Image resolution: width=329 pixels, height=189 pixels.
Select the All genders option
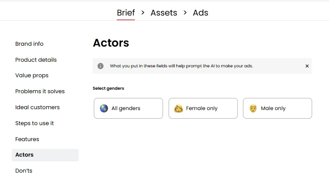(x=128, y=108)
